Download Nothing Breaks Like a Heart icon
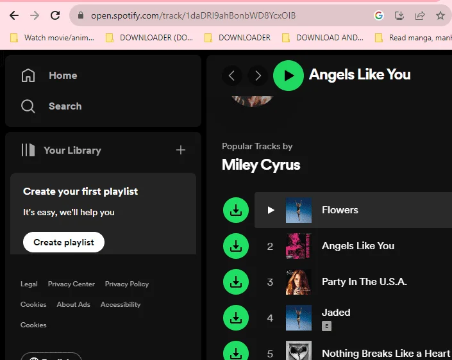This screenshot has height=360, width=452. [x=236, y=352]
